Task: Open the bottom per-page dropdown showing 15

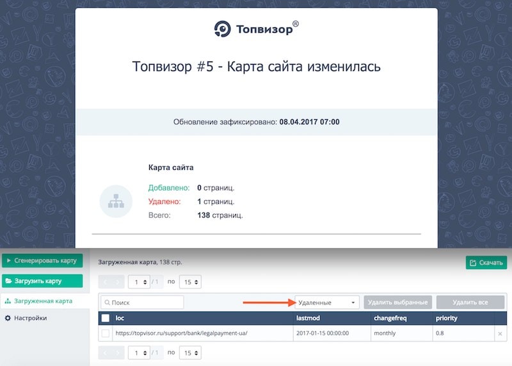Action: coord(190,353)
